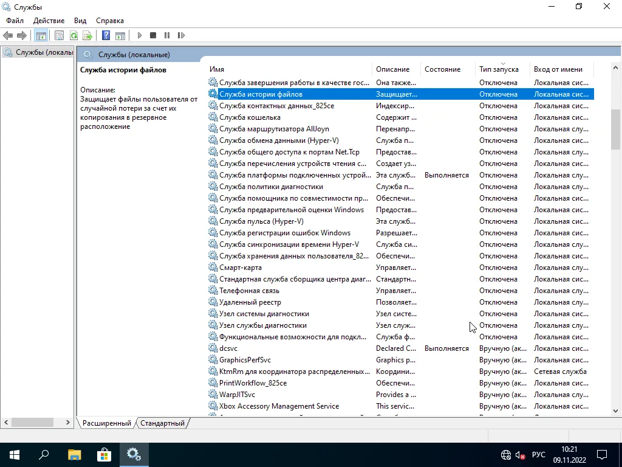
Task: Click the Back arrow in the toolbar
Action: coord(8,36)
